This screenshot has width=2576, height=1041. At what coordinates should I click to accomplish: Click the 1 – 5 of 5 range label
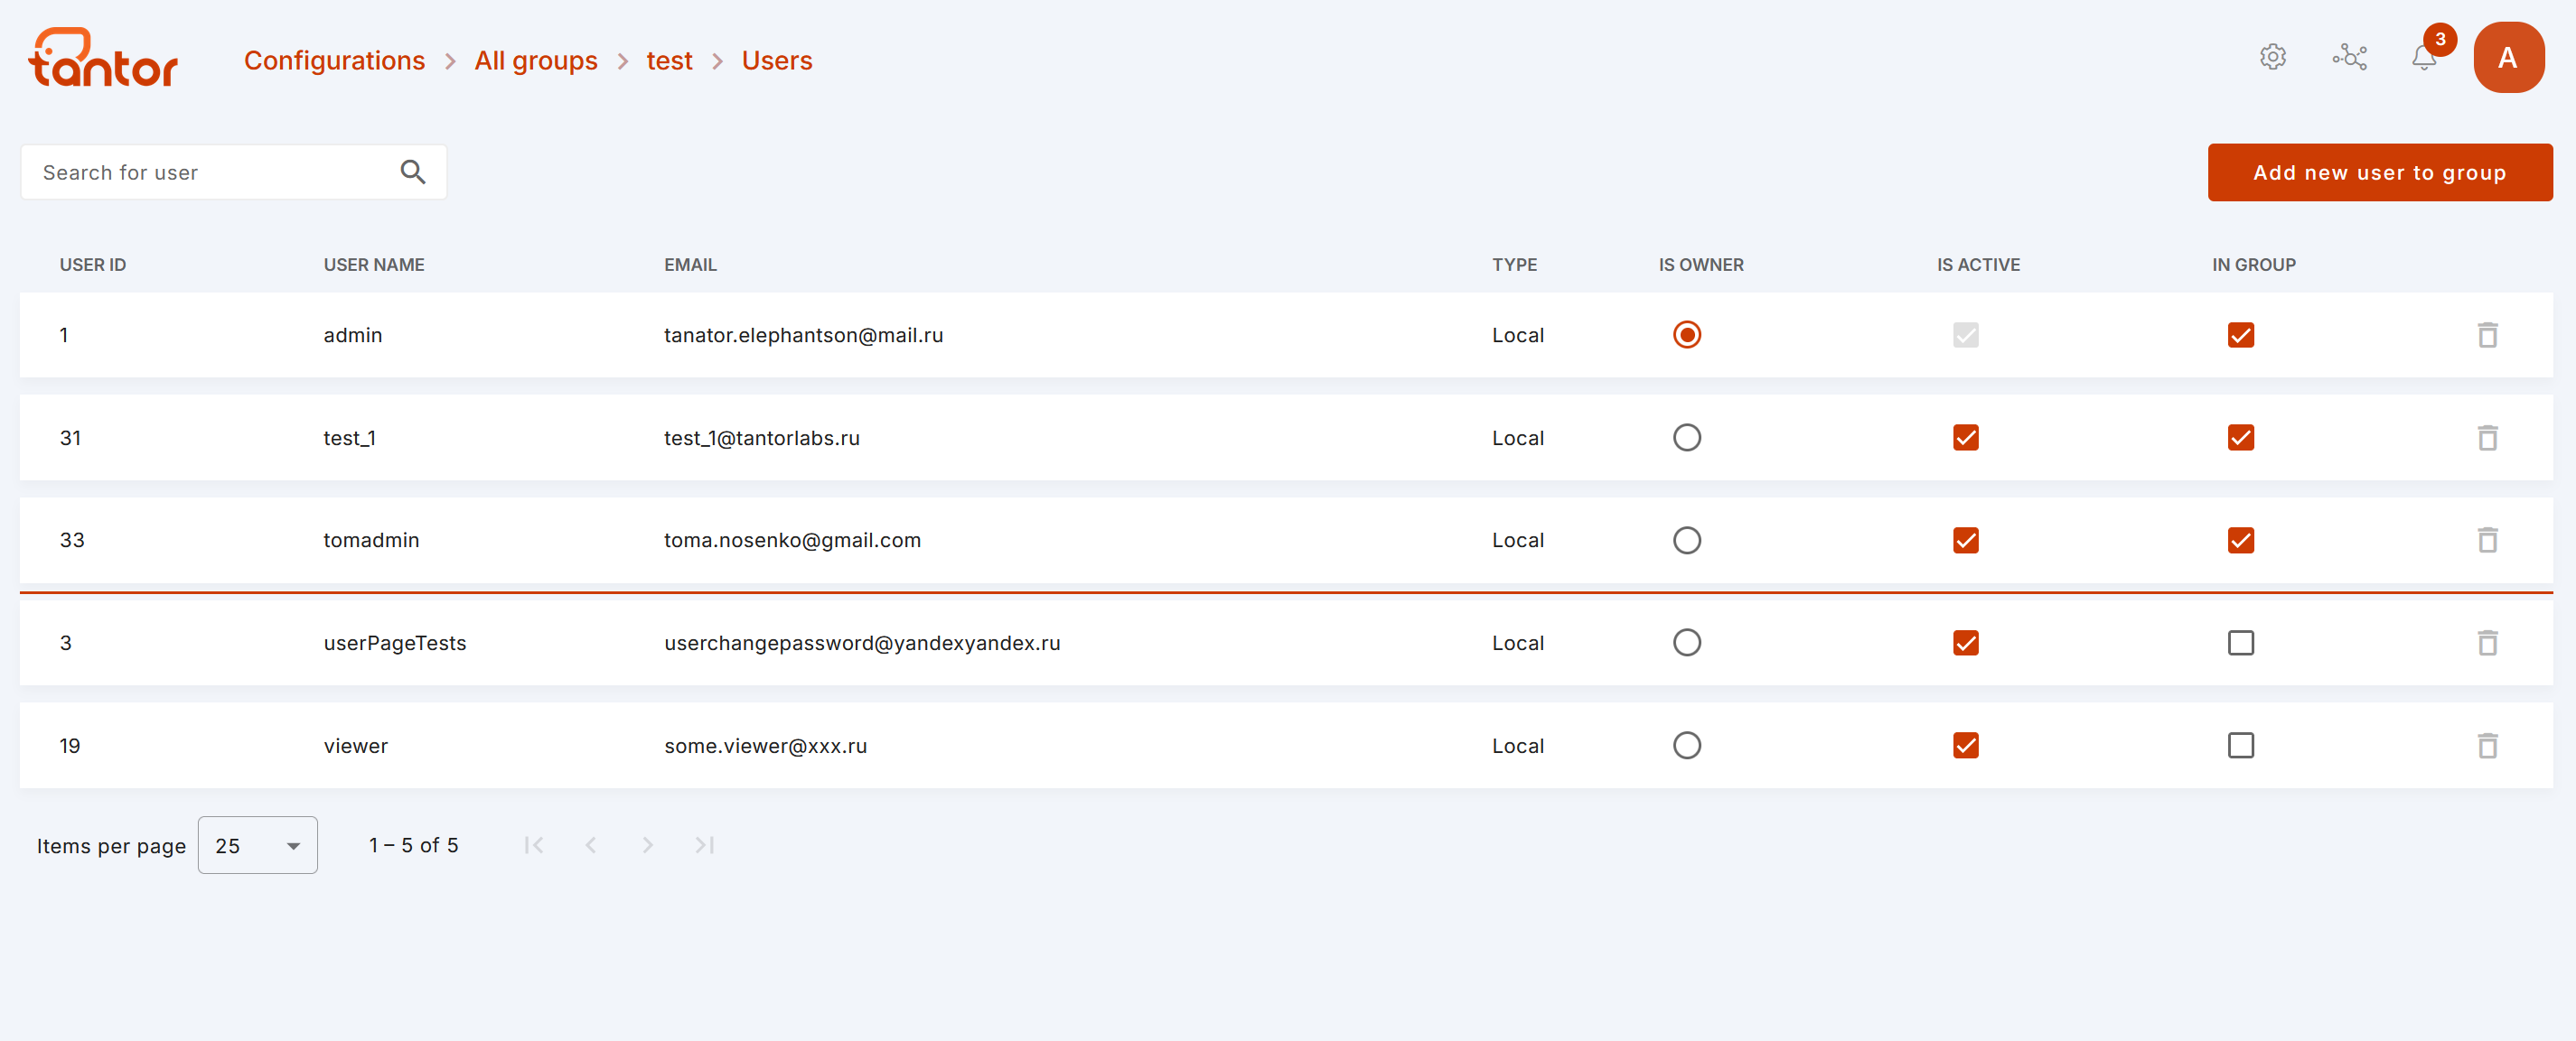[x=413, y=845]
